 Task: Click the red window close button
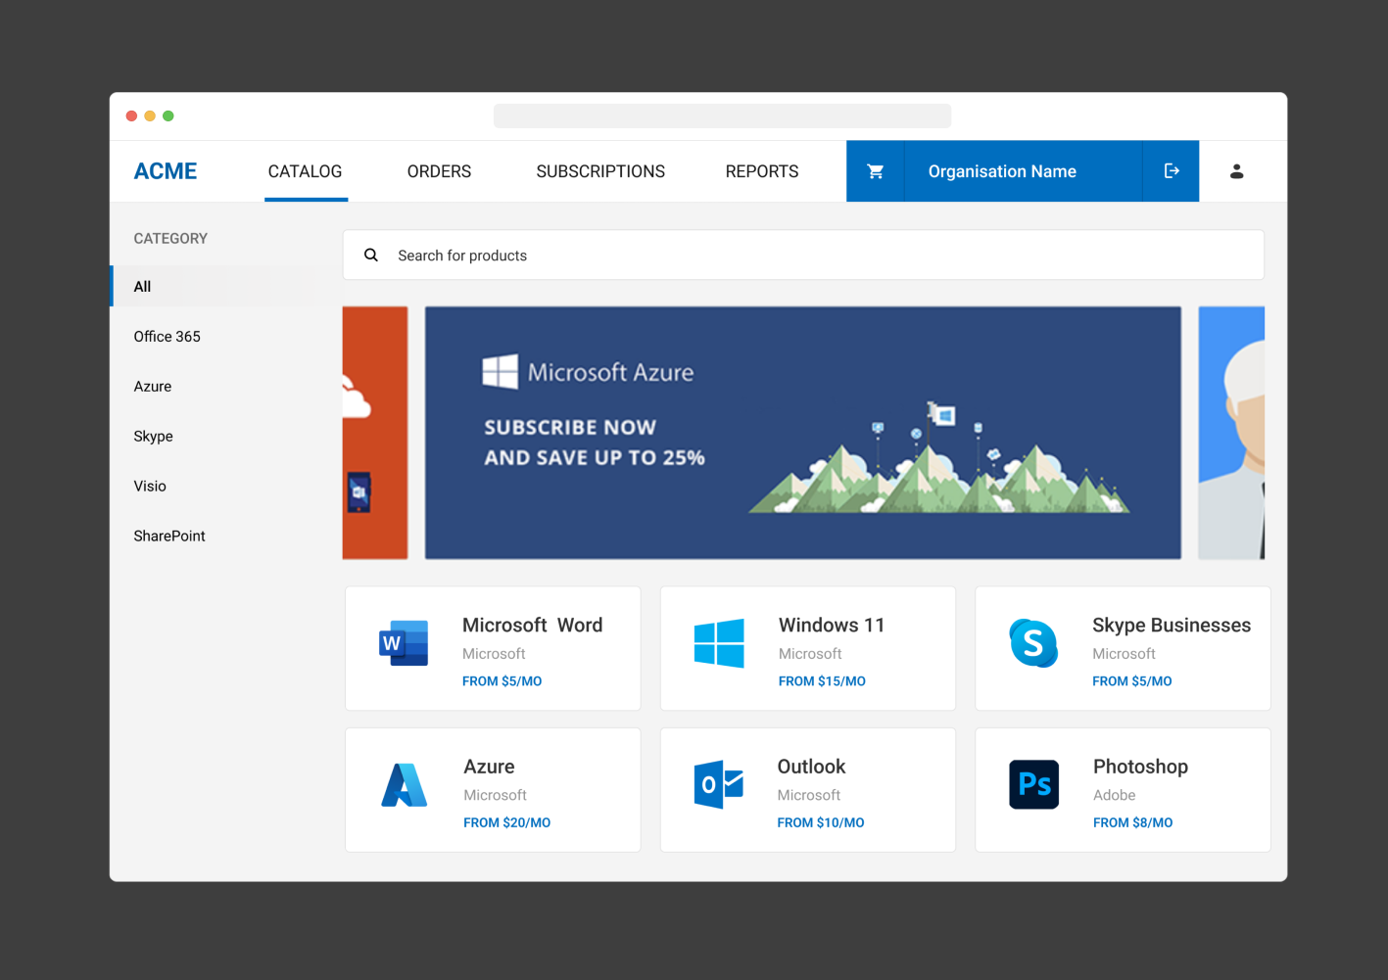pos(131,116)
